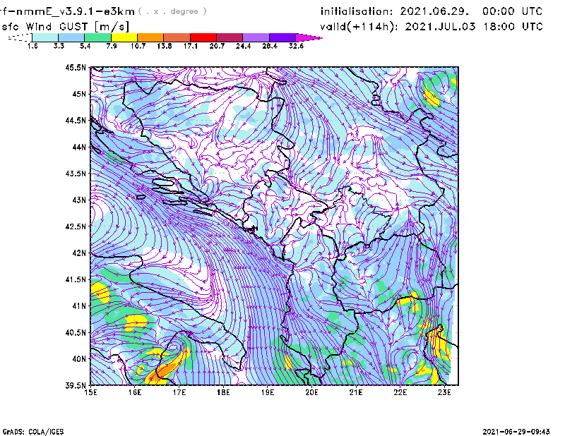
Task: Click the 44N latitude label
Action: pyautogui.click(x=79, y=147)
